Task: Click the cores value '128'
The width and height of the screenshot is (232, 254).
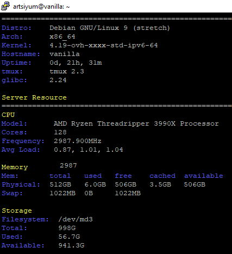Action: tap(60, 132)
